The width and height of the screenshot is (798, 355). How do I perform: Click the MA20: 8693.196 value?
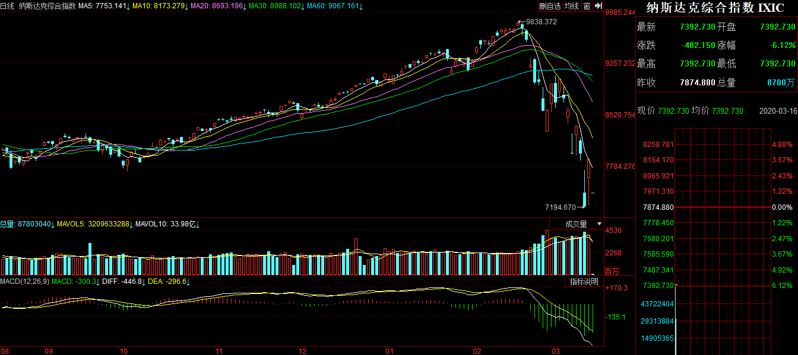tap(218, 6)
